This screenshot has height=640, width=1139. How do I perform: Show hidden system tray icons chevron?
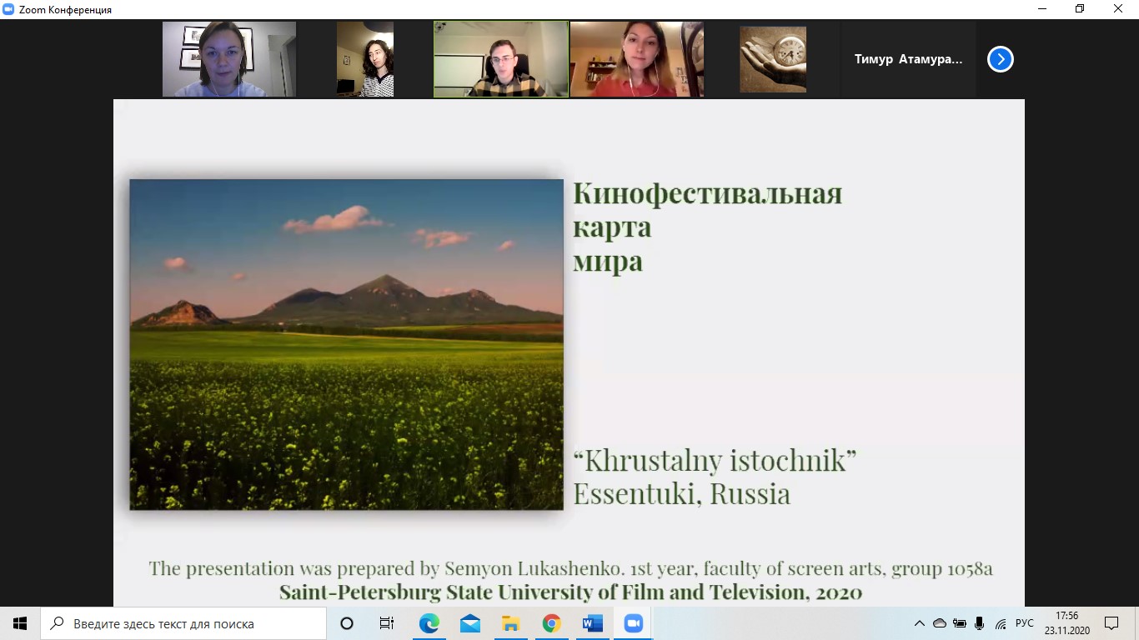click(x=920, y=623)
